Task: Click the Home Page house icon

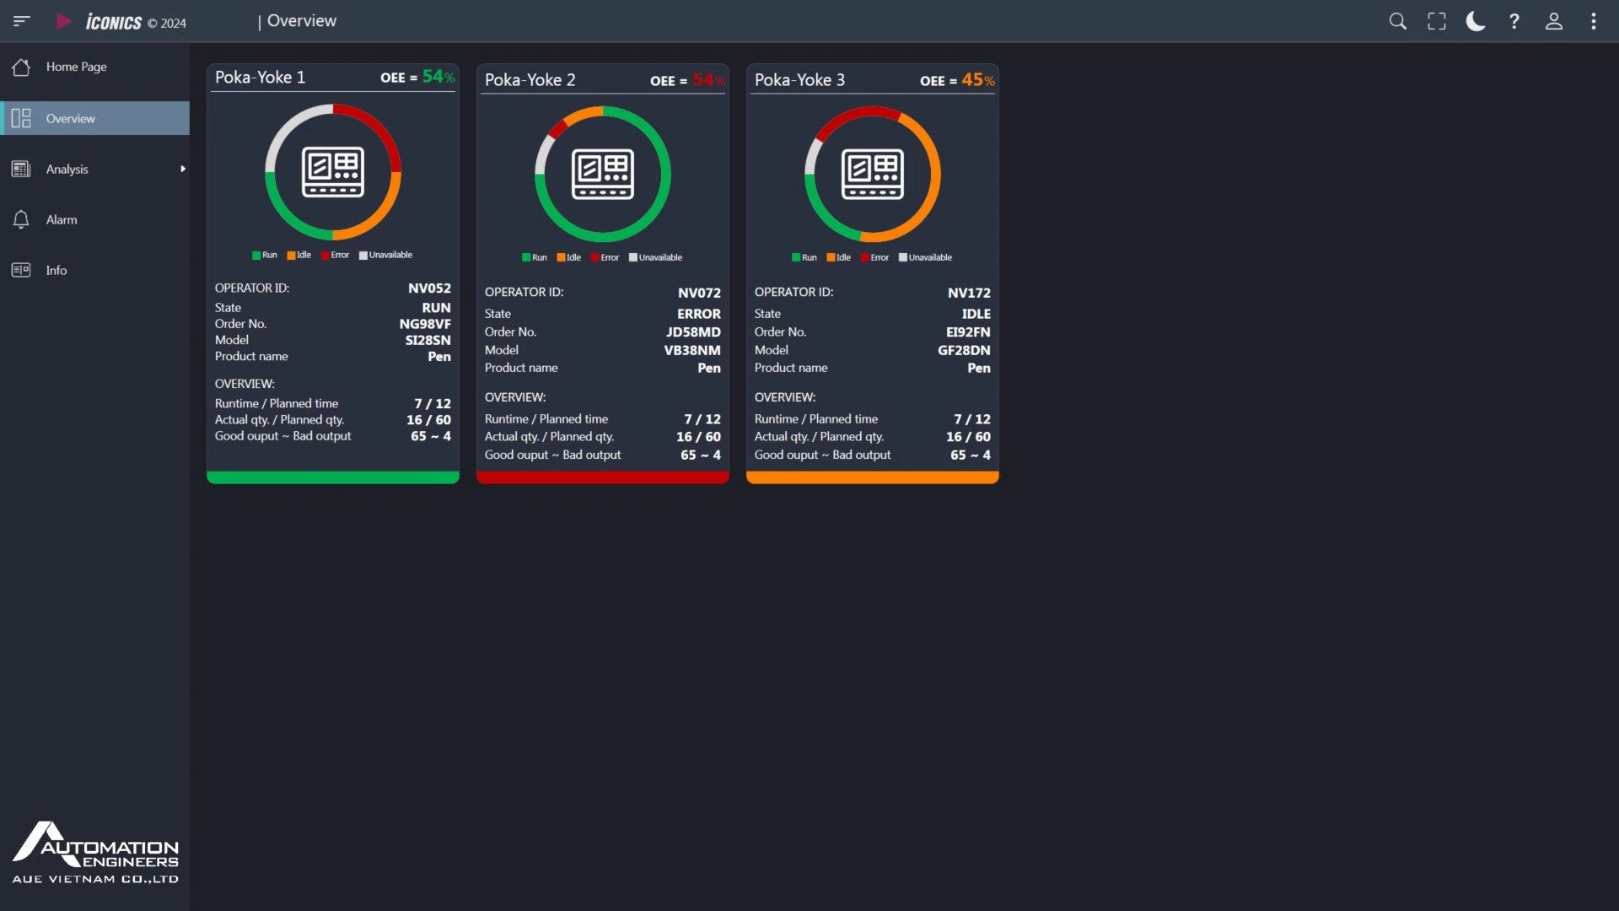Action: (x=21, y=67)
